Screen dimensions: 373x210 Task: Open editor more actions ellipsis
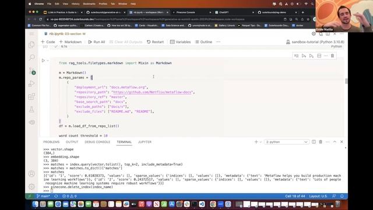[x=342, y=34]
